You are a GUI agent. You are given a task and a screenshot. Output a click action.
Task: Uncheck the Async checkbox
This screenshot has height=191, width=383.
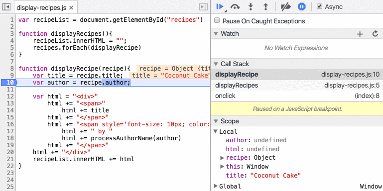point(319,6)
